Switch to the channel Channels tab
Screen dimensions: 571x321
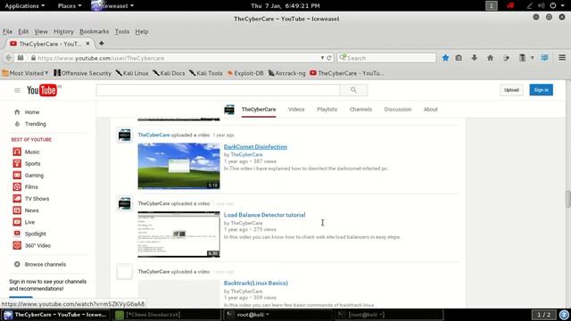point(360,109)
